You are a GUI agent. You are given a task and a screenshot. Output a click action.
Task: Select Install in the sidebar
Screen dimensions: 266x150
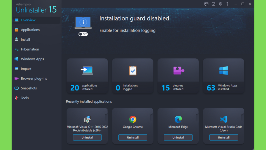[x=36, y=40]
